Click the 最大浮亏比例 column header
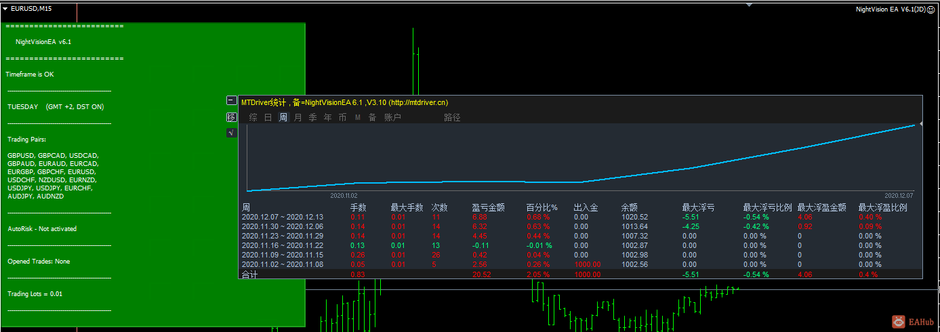Screen dimensions: 940x332 [x=768, y=207]
